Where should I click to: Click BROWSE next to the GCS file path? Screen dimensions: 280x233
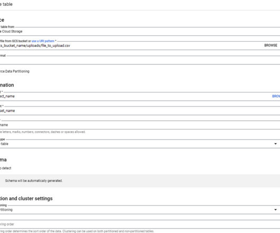click(270, 45)
